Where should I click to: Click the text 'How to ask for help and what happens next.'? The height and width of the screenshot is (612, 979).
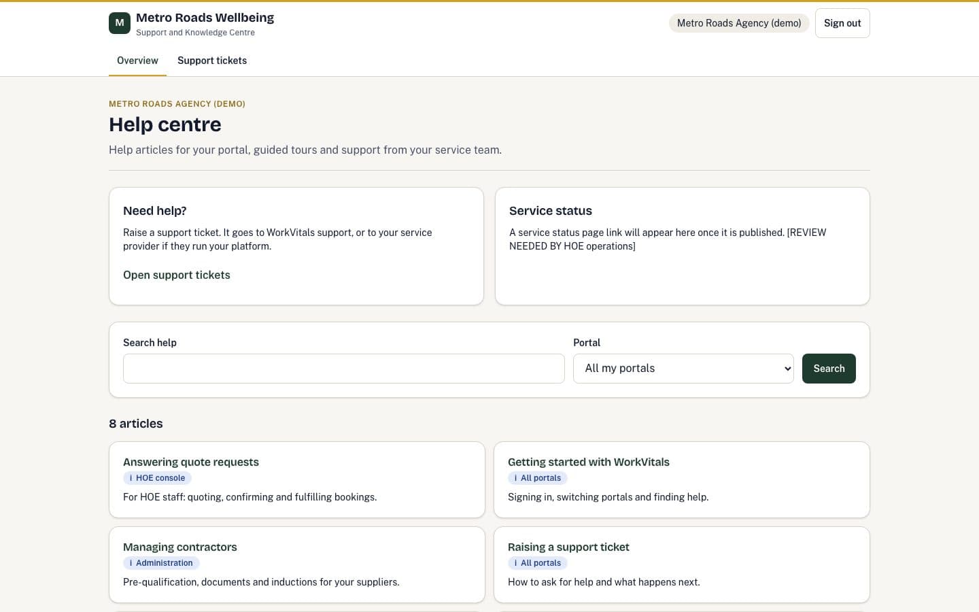[604, 582]
